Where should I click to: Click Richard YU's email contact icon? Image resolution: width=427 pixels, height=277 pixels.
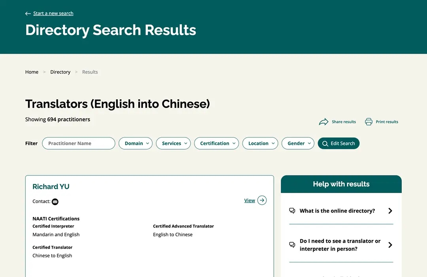click(x=55, y=202)
